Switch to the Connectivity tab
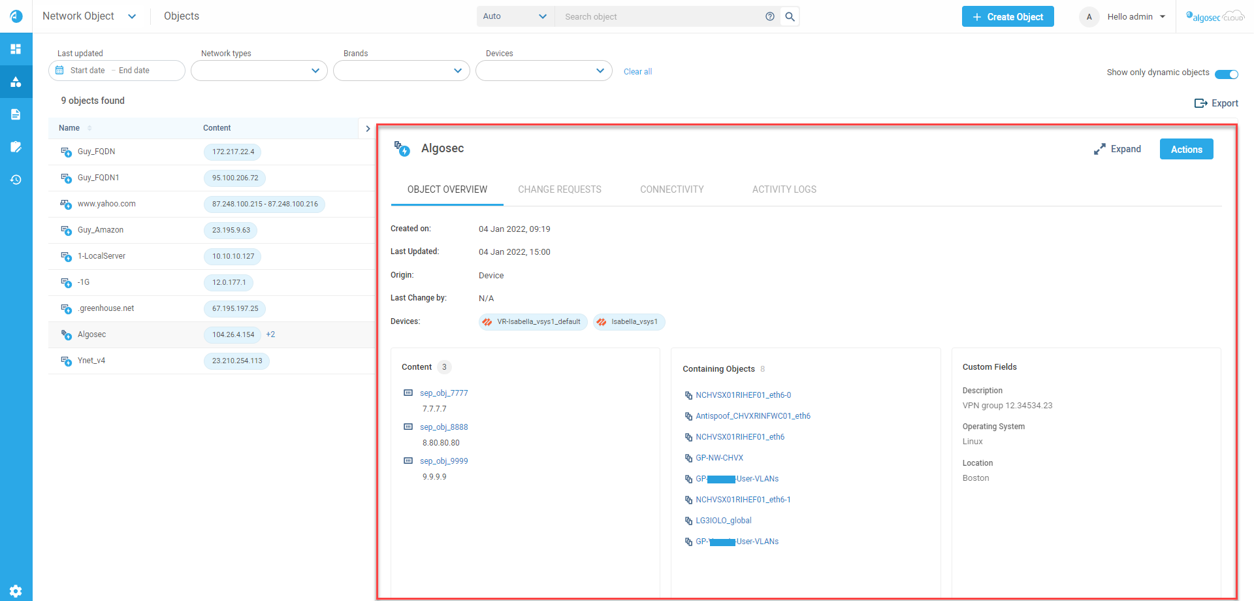This screenshot has height=601, width=1254. pos(671,189)
